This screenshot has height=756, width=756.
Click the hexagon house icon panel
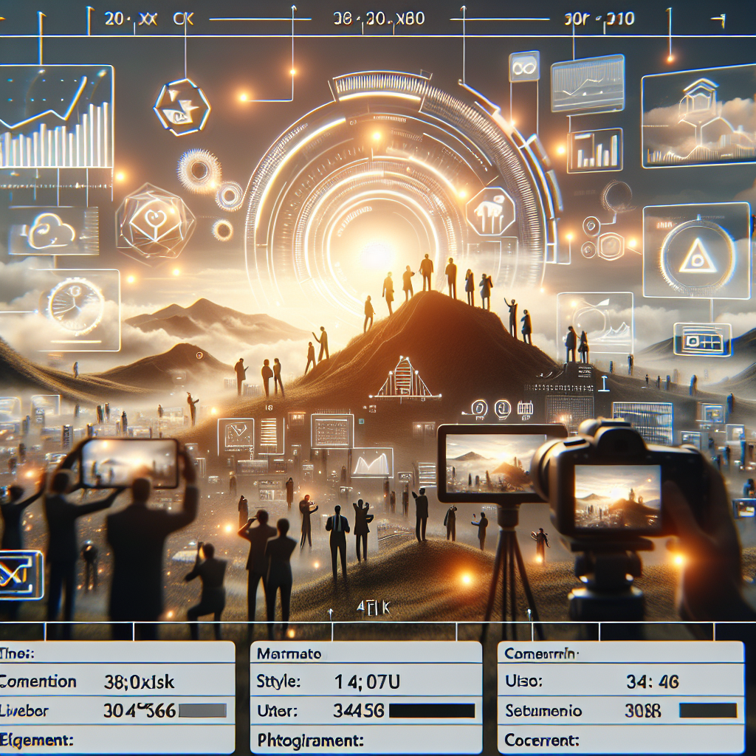pyautogui.click(x=697, y=114)
